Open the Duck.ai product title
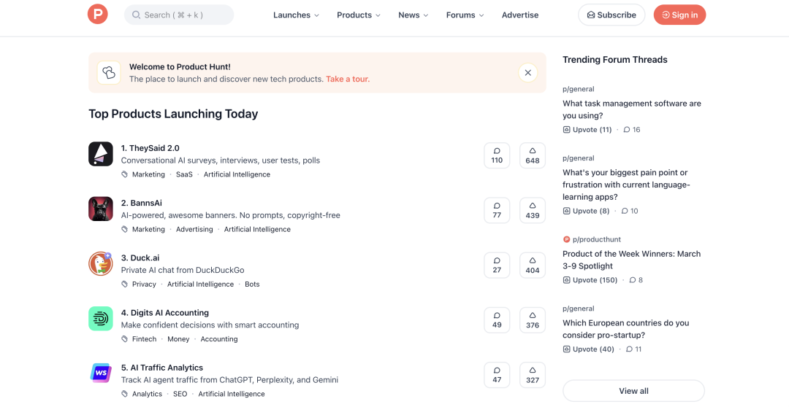Viewport: 789px width, 407px height. (x=140, y=257)
